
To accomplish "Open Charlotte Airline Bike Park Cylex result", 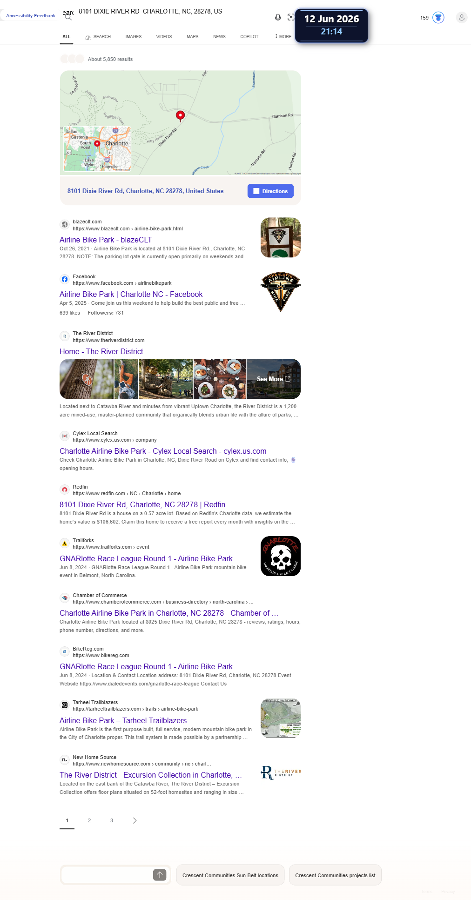I will [x=163, y=451].
